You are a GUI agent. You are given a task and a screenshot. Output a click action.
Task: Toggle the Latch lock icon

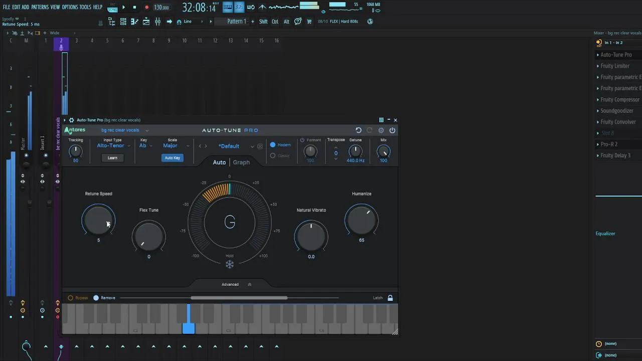390,298
